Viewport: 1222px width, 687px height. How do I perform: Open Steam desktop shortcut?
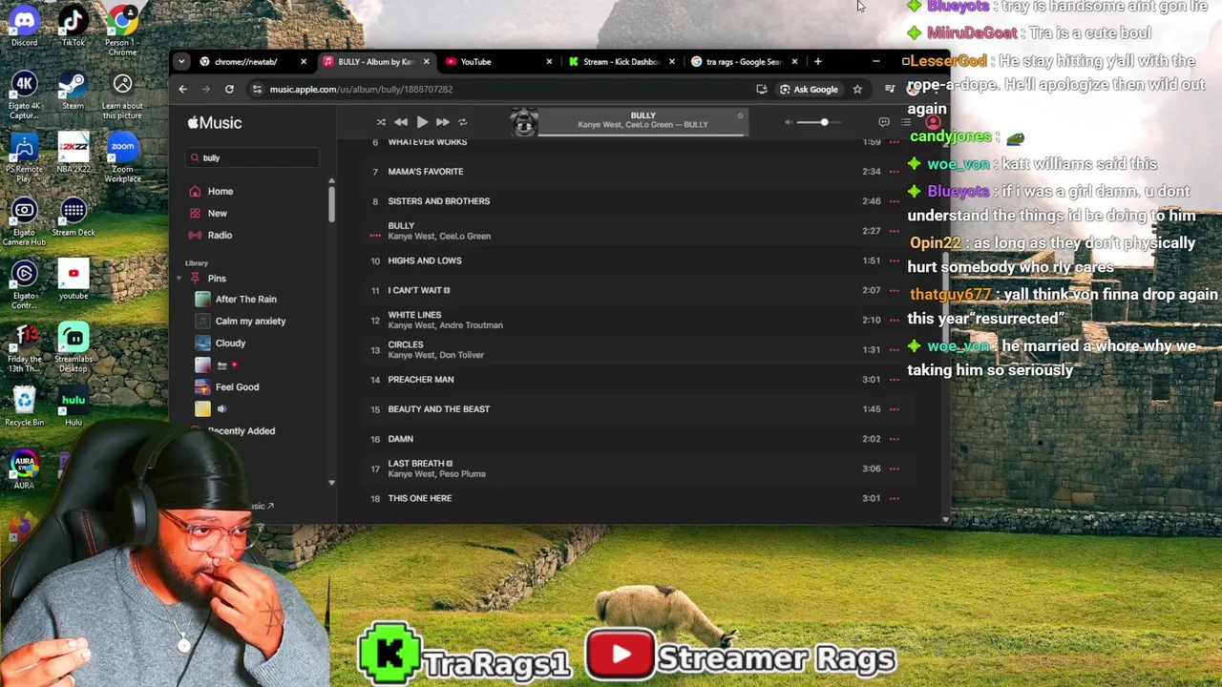[74, 92]
